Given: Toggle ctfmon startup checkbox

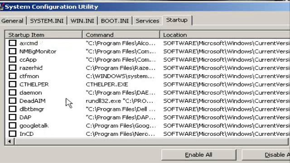Looking at the screenshot, I should click(x=12, y=76).
